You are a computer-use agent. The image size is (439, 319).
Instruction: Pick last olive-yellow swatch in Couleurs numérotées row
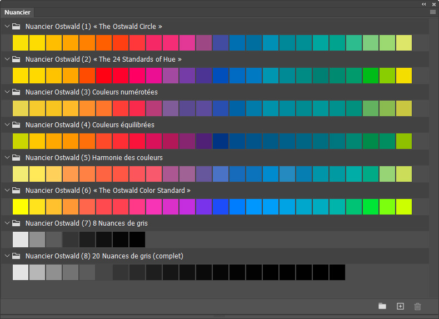click(x=404, y=108)
